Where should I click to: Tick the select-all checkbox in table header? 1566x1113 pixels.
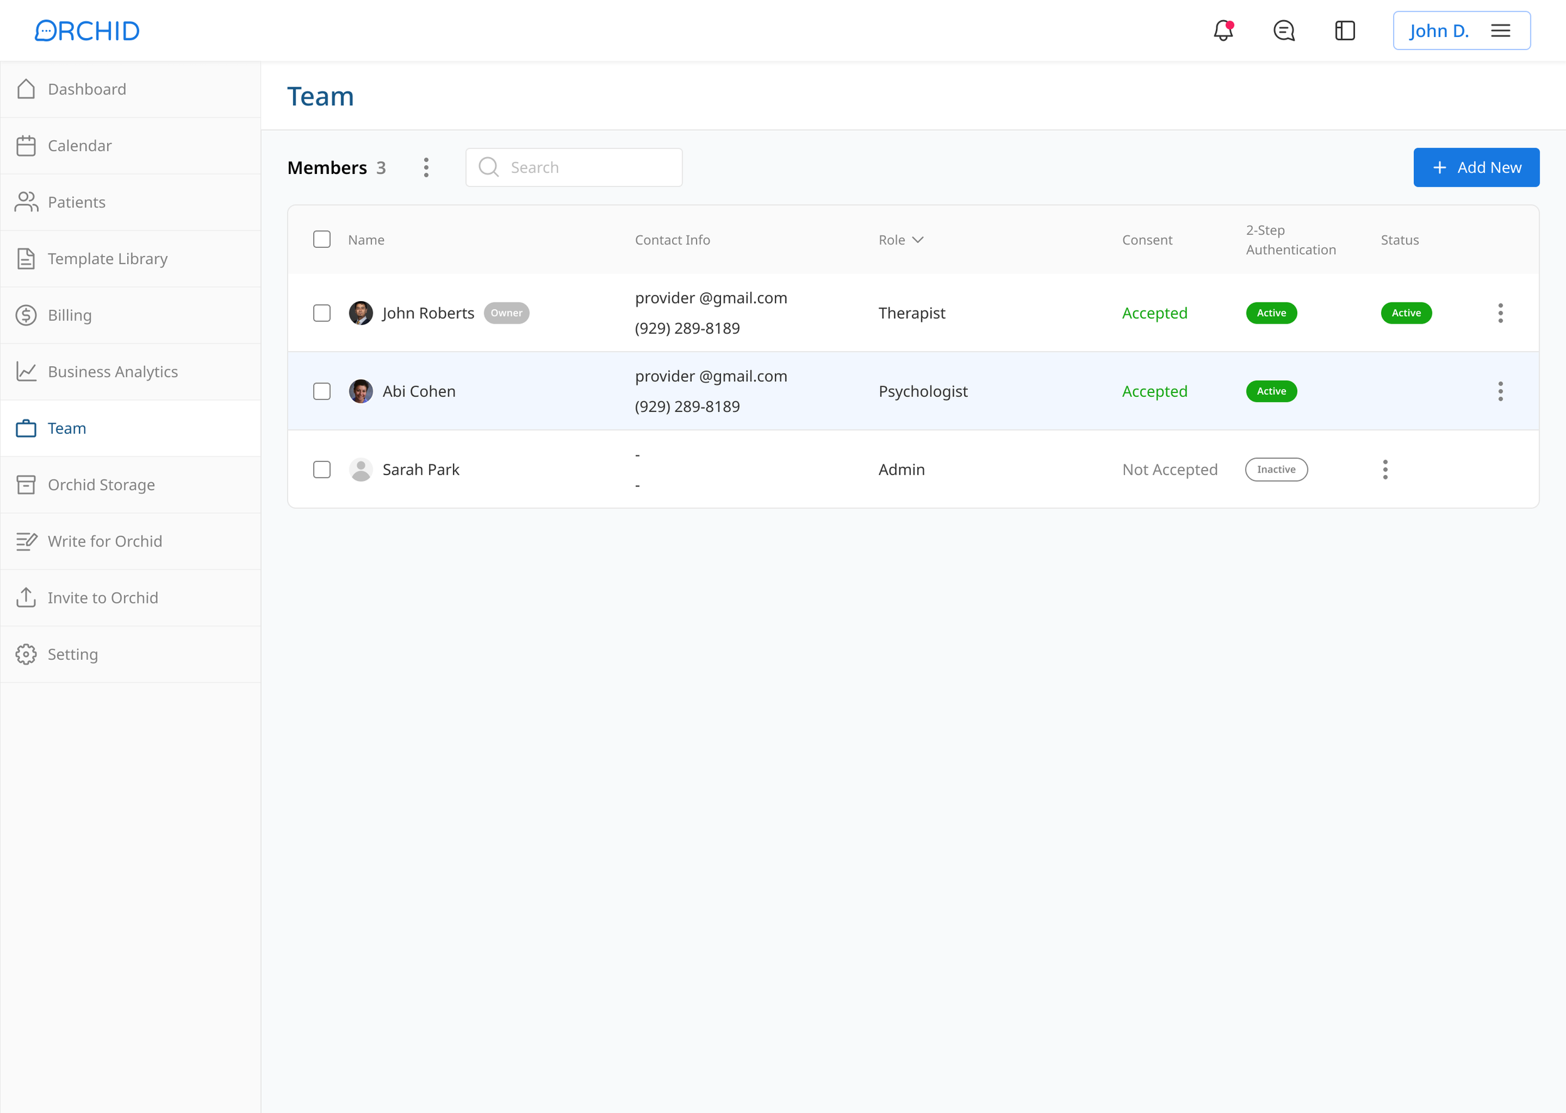tap(321, 239)
